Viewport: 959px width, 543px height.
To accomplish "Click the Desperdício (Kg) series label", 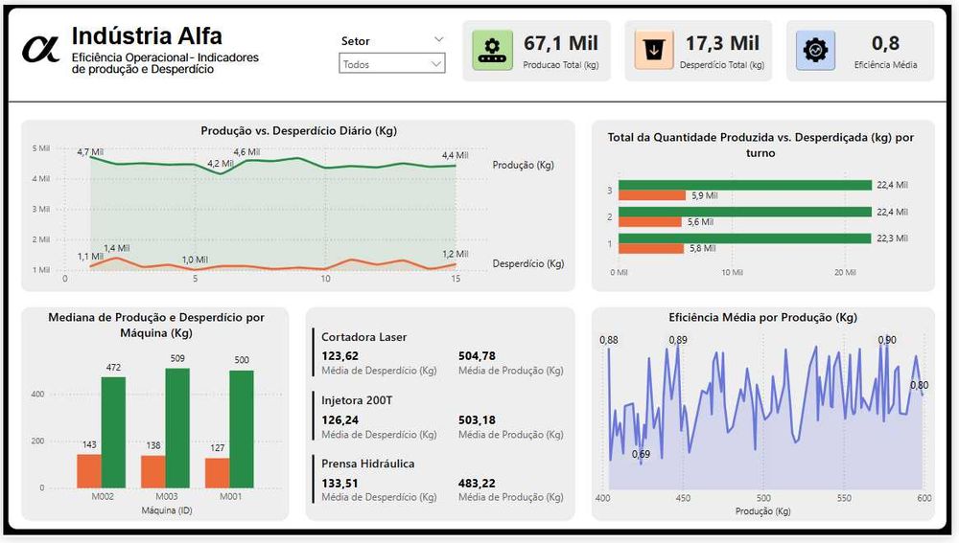I will (528, 264).
